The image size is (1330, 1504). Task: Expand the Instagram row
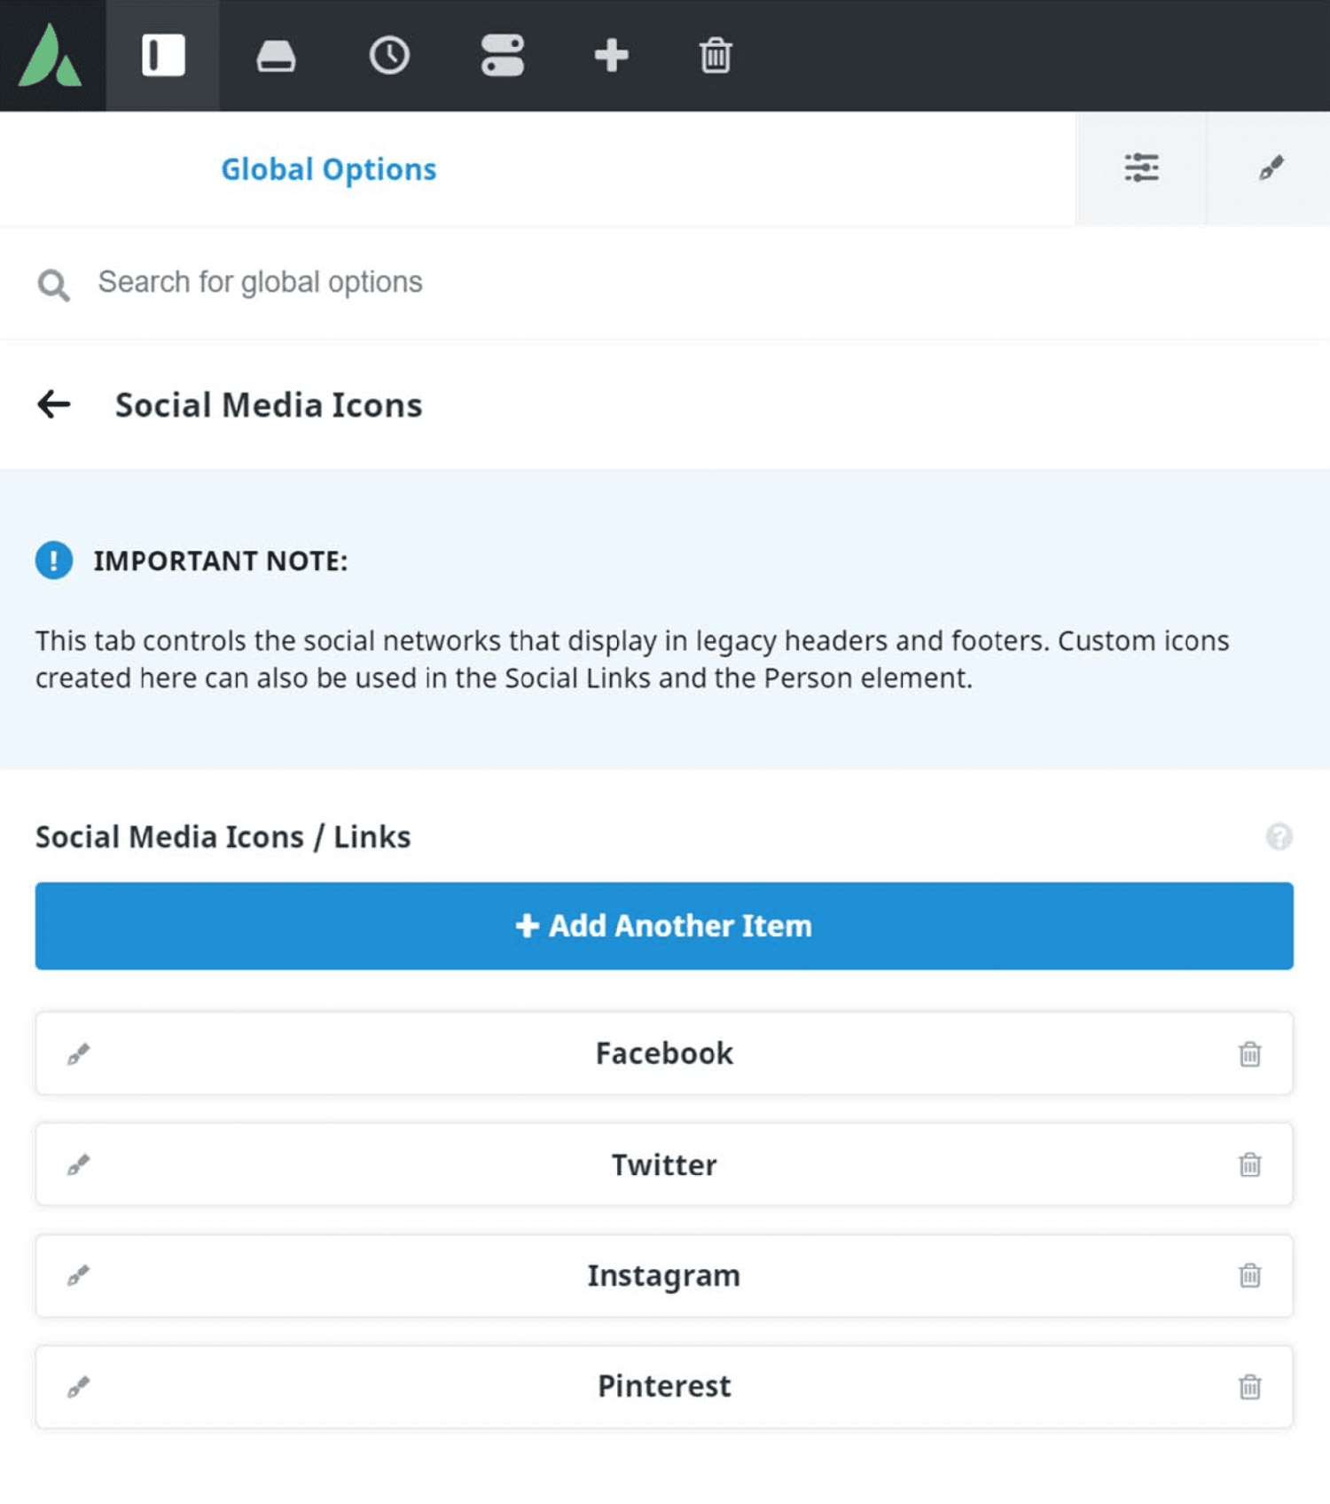tap(664, 1275)
